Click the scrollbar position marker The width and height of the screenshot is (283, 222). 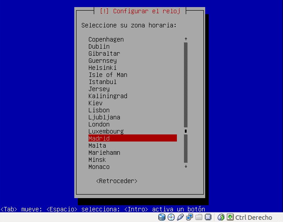186,131
